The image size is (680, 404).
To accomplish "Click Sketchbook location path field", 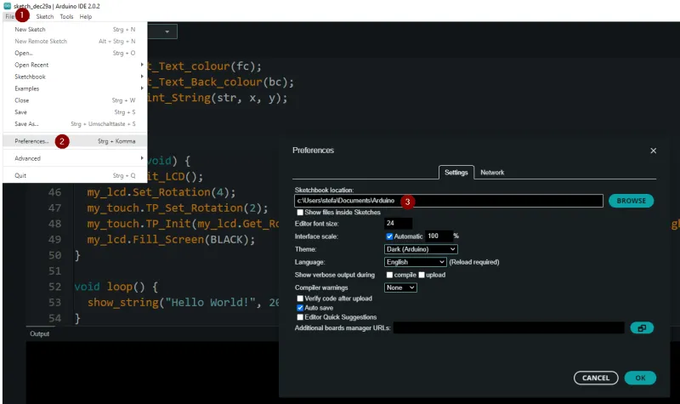I will (449, 201).
